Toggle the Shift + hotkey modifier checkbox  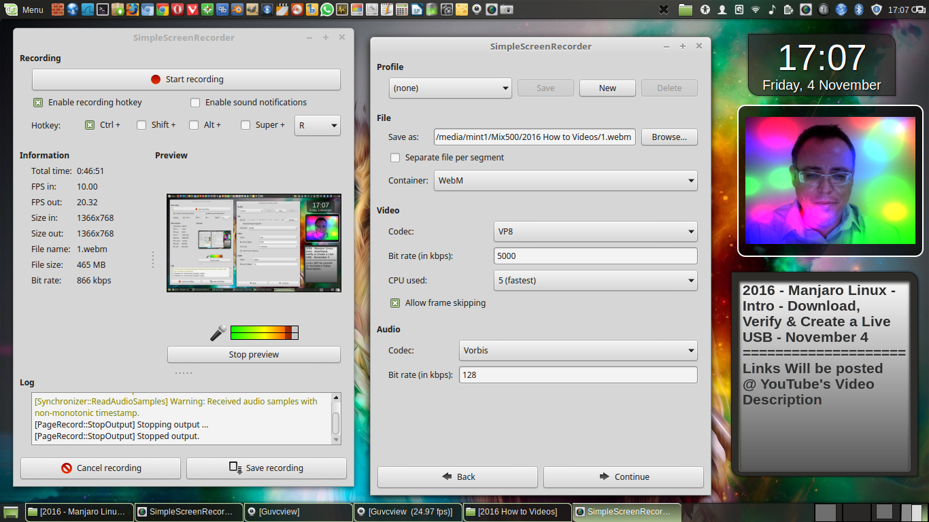coord(141,125)
